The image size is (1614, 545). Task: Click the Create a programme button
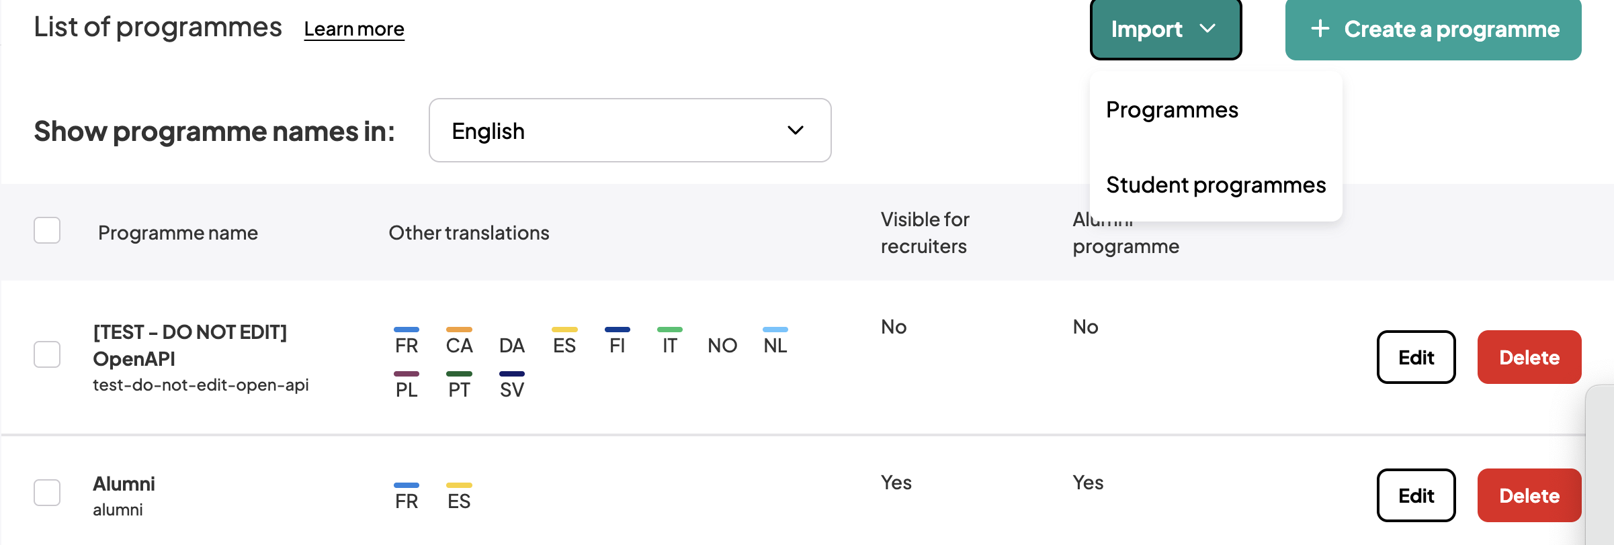click(1433, 29)
